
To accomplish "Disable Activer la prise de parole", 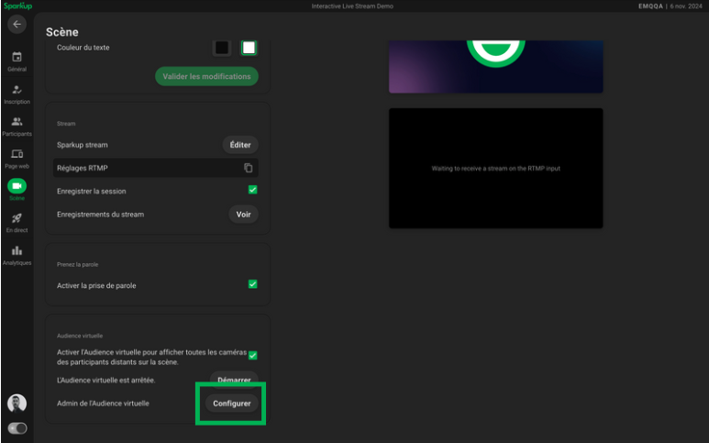I will point(252,284).
